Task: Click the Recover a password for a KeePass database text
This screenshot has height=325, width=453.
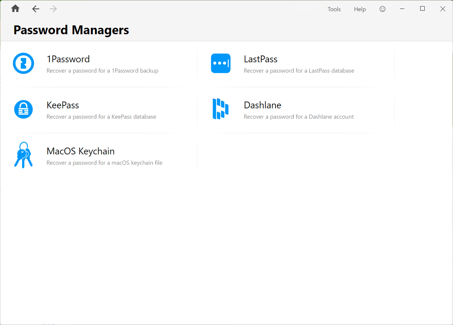Action: click(x=101, y=116)
